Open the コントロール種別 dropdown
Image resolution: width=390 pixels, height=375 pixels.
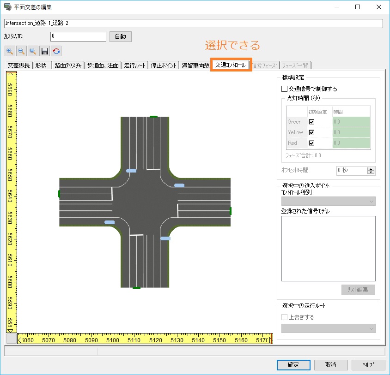(329, 201)
